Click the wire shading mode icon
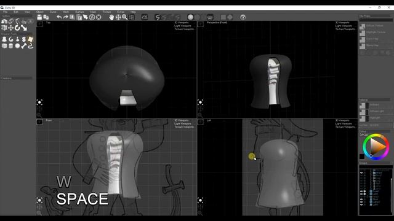Screen dimensions: 394x221 tap(210, 17)
